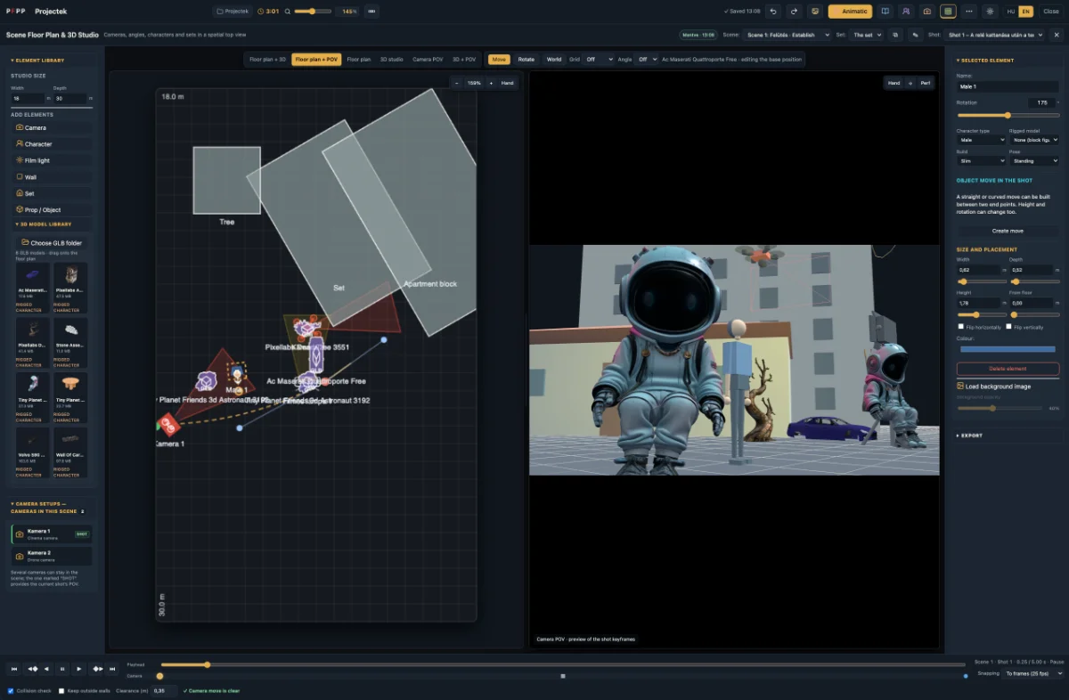Switch to the 3D + POV tab

pyautogui.click(x=464, y=59)
